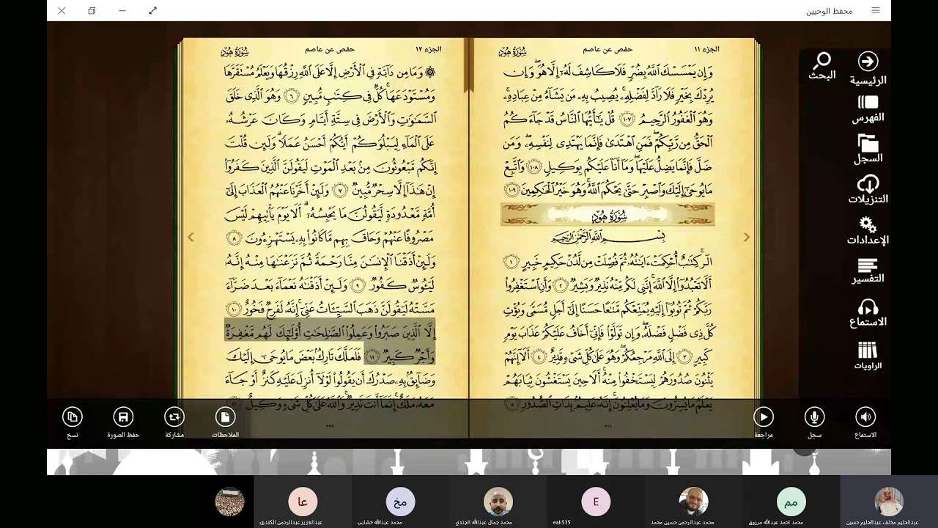Image resolution: width=938 pixels, height=528 pixels.
Task: Select participant محمد عبدالرحمن حسين محمد photo
Action: 693,502
